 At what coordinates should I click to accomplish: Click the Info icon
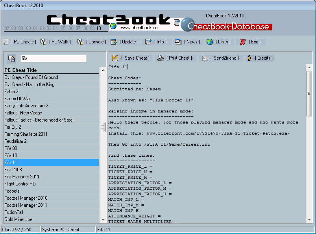tap(148, 42)
